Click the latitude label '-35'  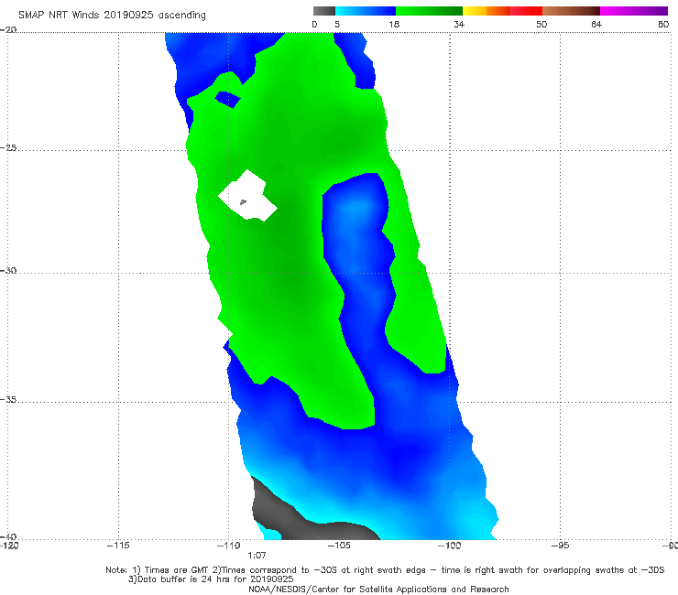click(8, 399)
